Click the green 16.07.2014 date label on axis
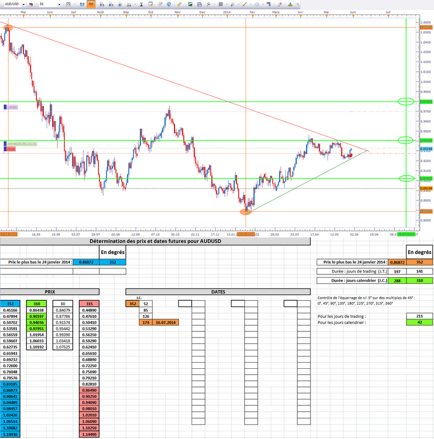Image resolution: width=434 pixels, height=439 pixels. pyautogui.click(x=406, y=234)
